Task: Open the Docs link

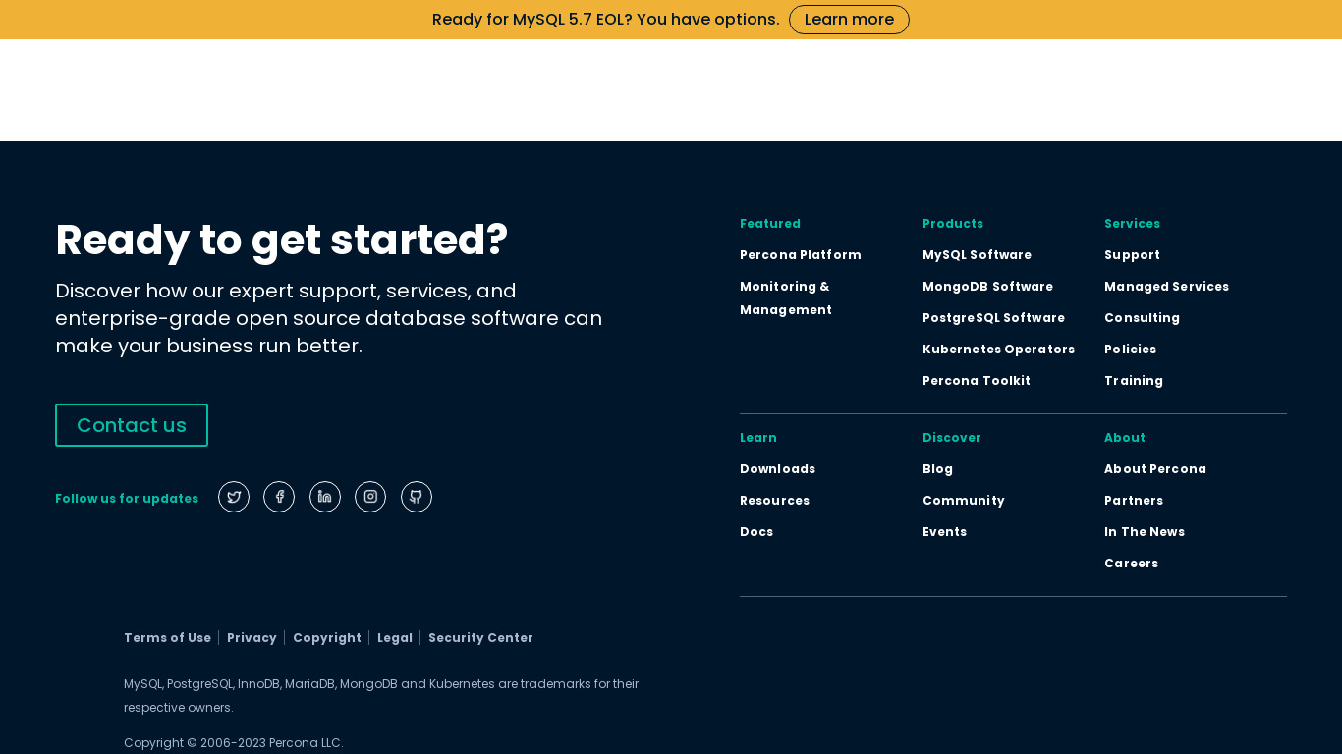Action: (756, 532)
